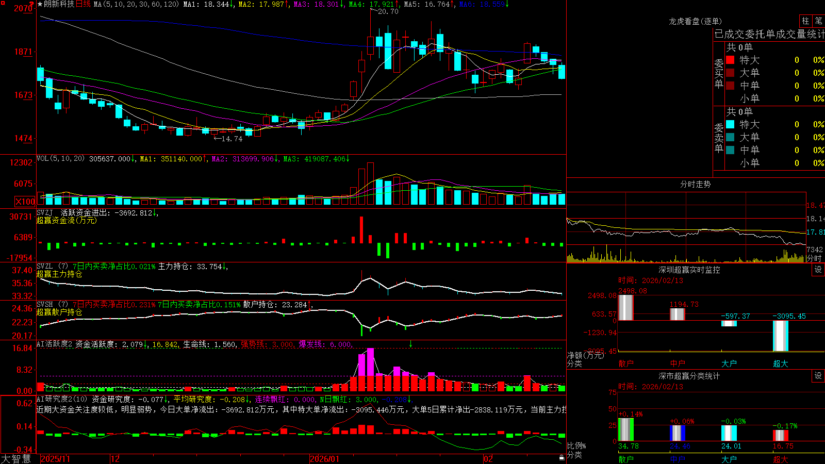Viewport: 825px width, 464px height.
Task: Click the 2025/11 timeline date marker
Action: pyautogui.click(x=55, y=459)
